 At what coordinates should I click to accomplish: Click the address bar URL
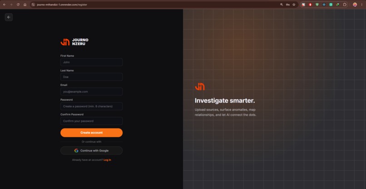click(x=62, y=5)
